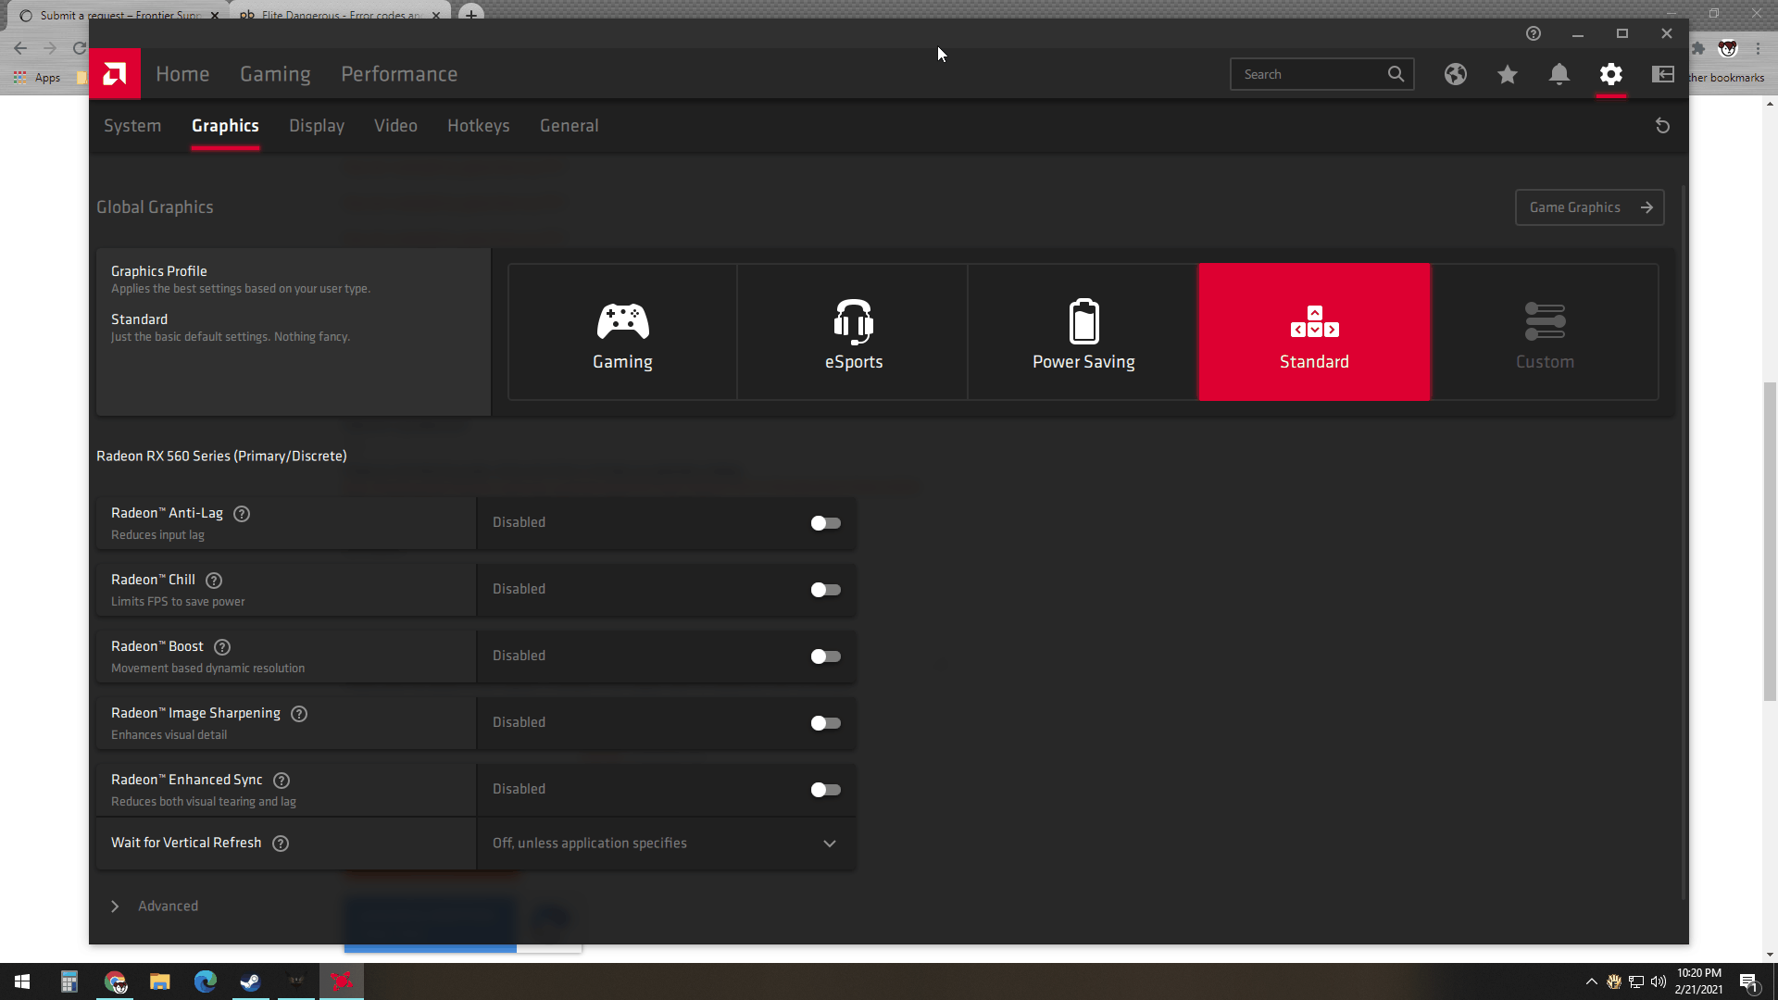Open the volume tray icon
The width and height of the screenshot is (1778, 1000).
pos(1658,981)
